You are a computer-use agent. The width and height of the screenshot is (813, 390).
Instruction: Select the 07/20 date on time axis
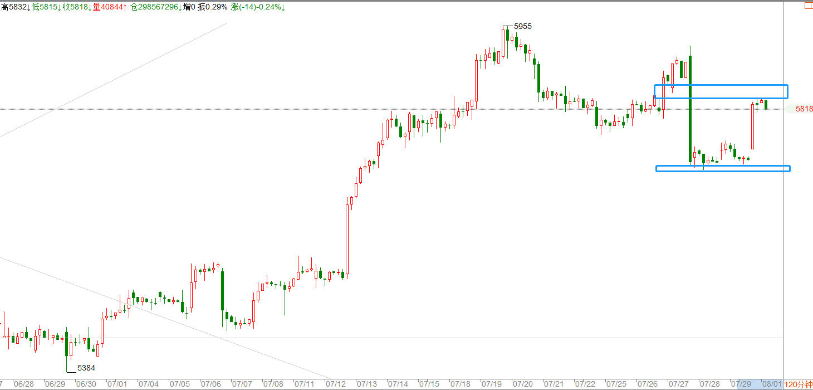[x=523, y=384]
